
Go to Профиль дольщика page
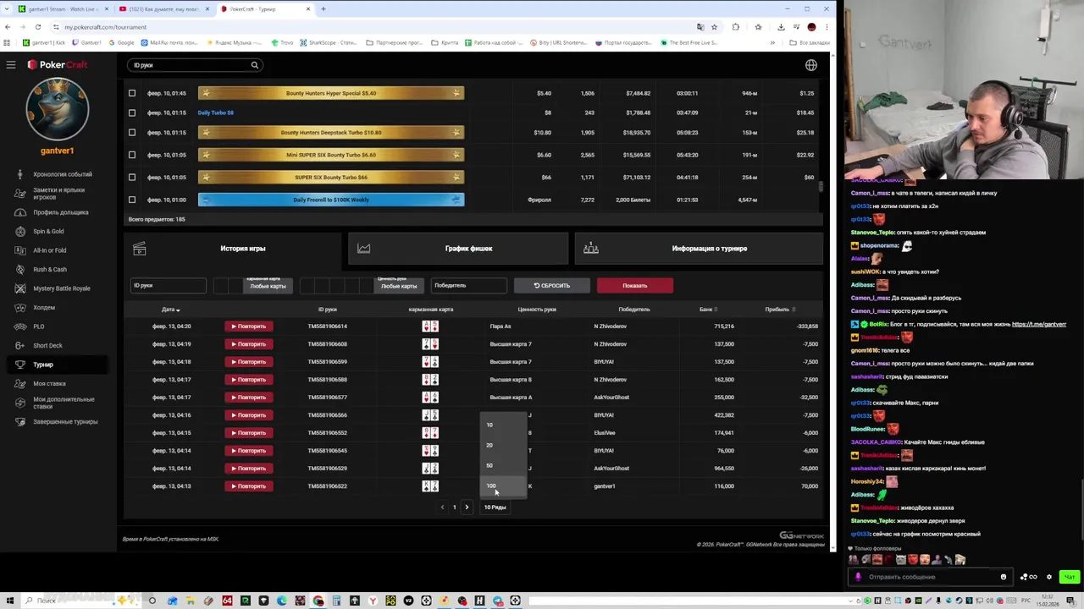[61, 212]
